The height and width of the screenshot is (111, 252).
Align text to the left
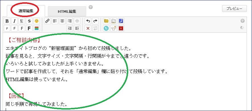pos(55,21)
